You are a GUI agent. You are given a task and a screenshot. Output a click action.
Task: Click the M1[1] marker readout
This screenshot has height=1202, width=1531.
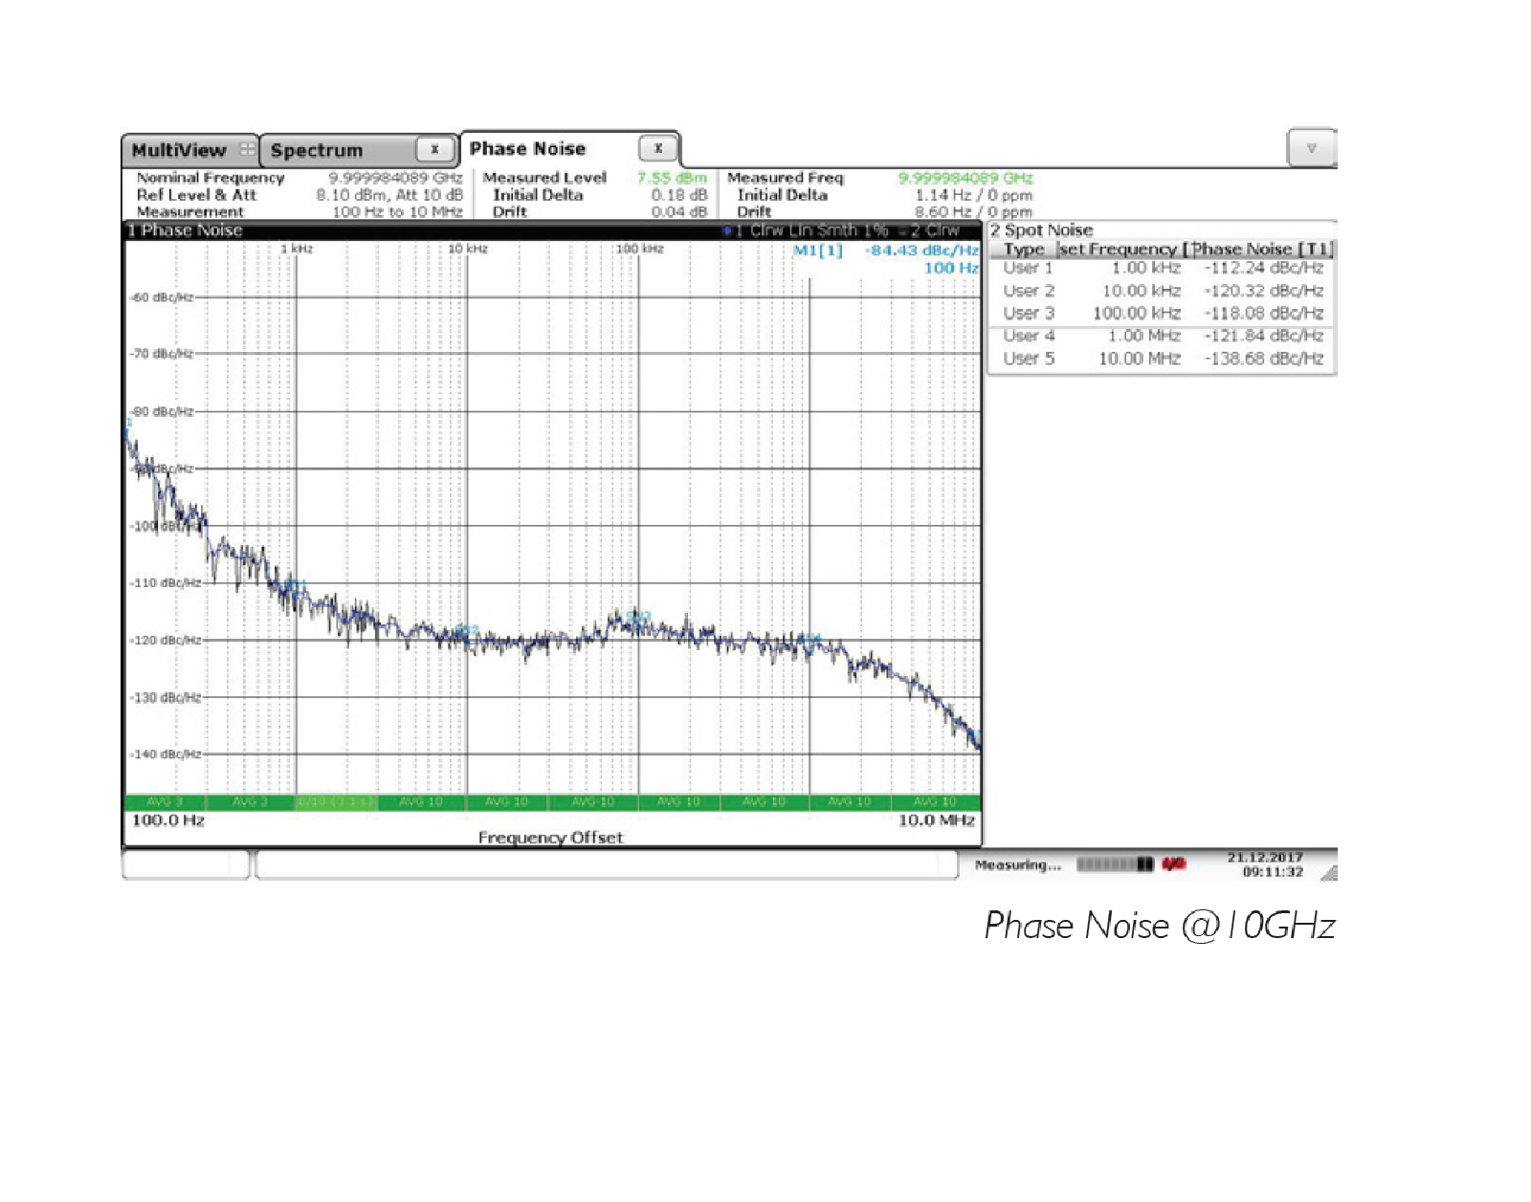pyautogui.click(x=886, y=251)
